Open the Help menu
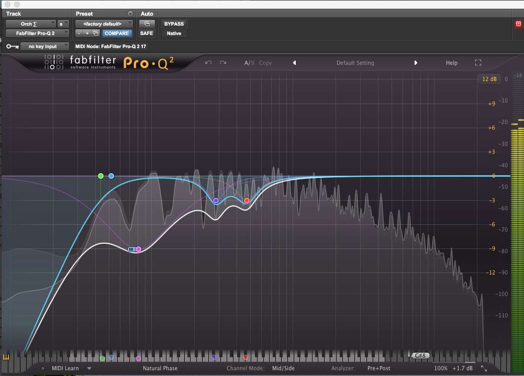 pyautogui.click(x=451, y=63)
